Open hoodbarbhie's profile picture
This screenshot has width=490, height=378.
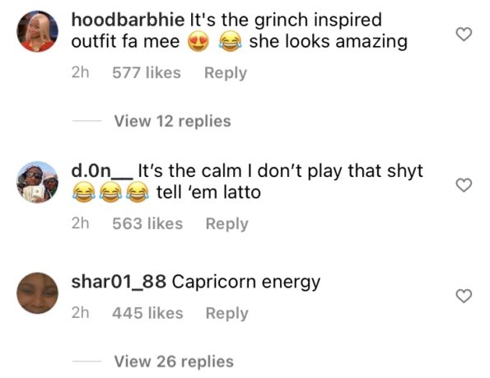pyautogui.click(x=38, y=31)
